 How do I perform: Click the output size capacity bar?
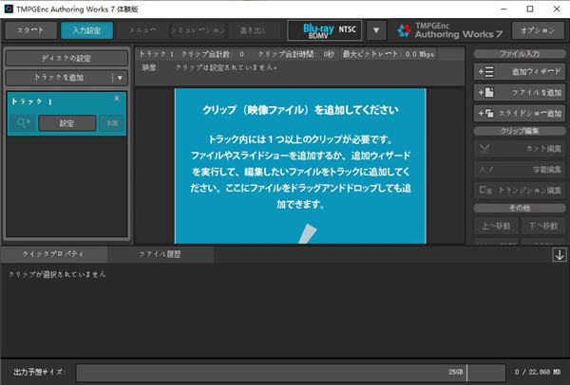[290, 373]
